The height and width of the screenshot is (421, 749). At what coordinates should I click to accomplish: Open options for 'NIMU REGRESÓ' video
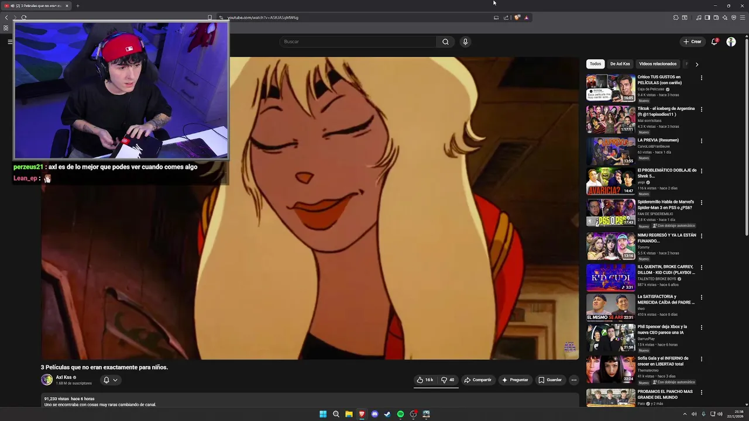[x=701, y=236]
